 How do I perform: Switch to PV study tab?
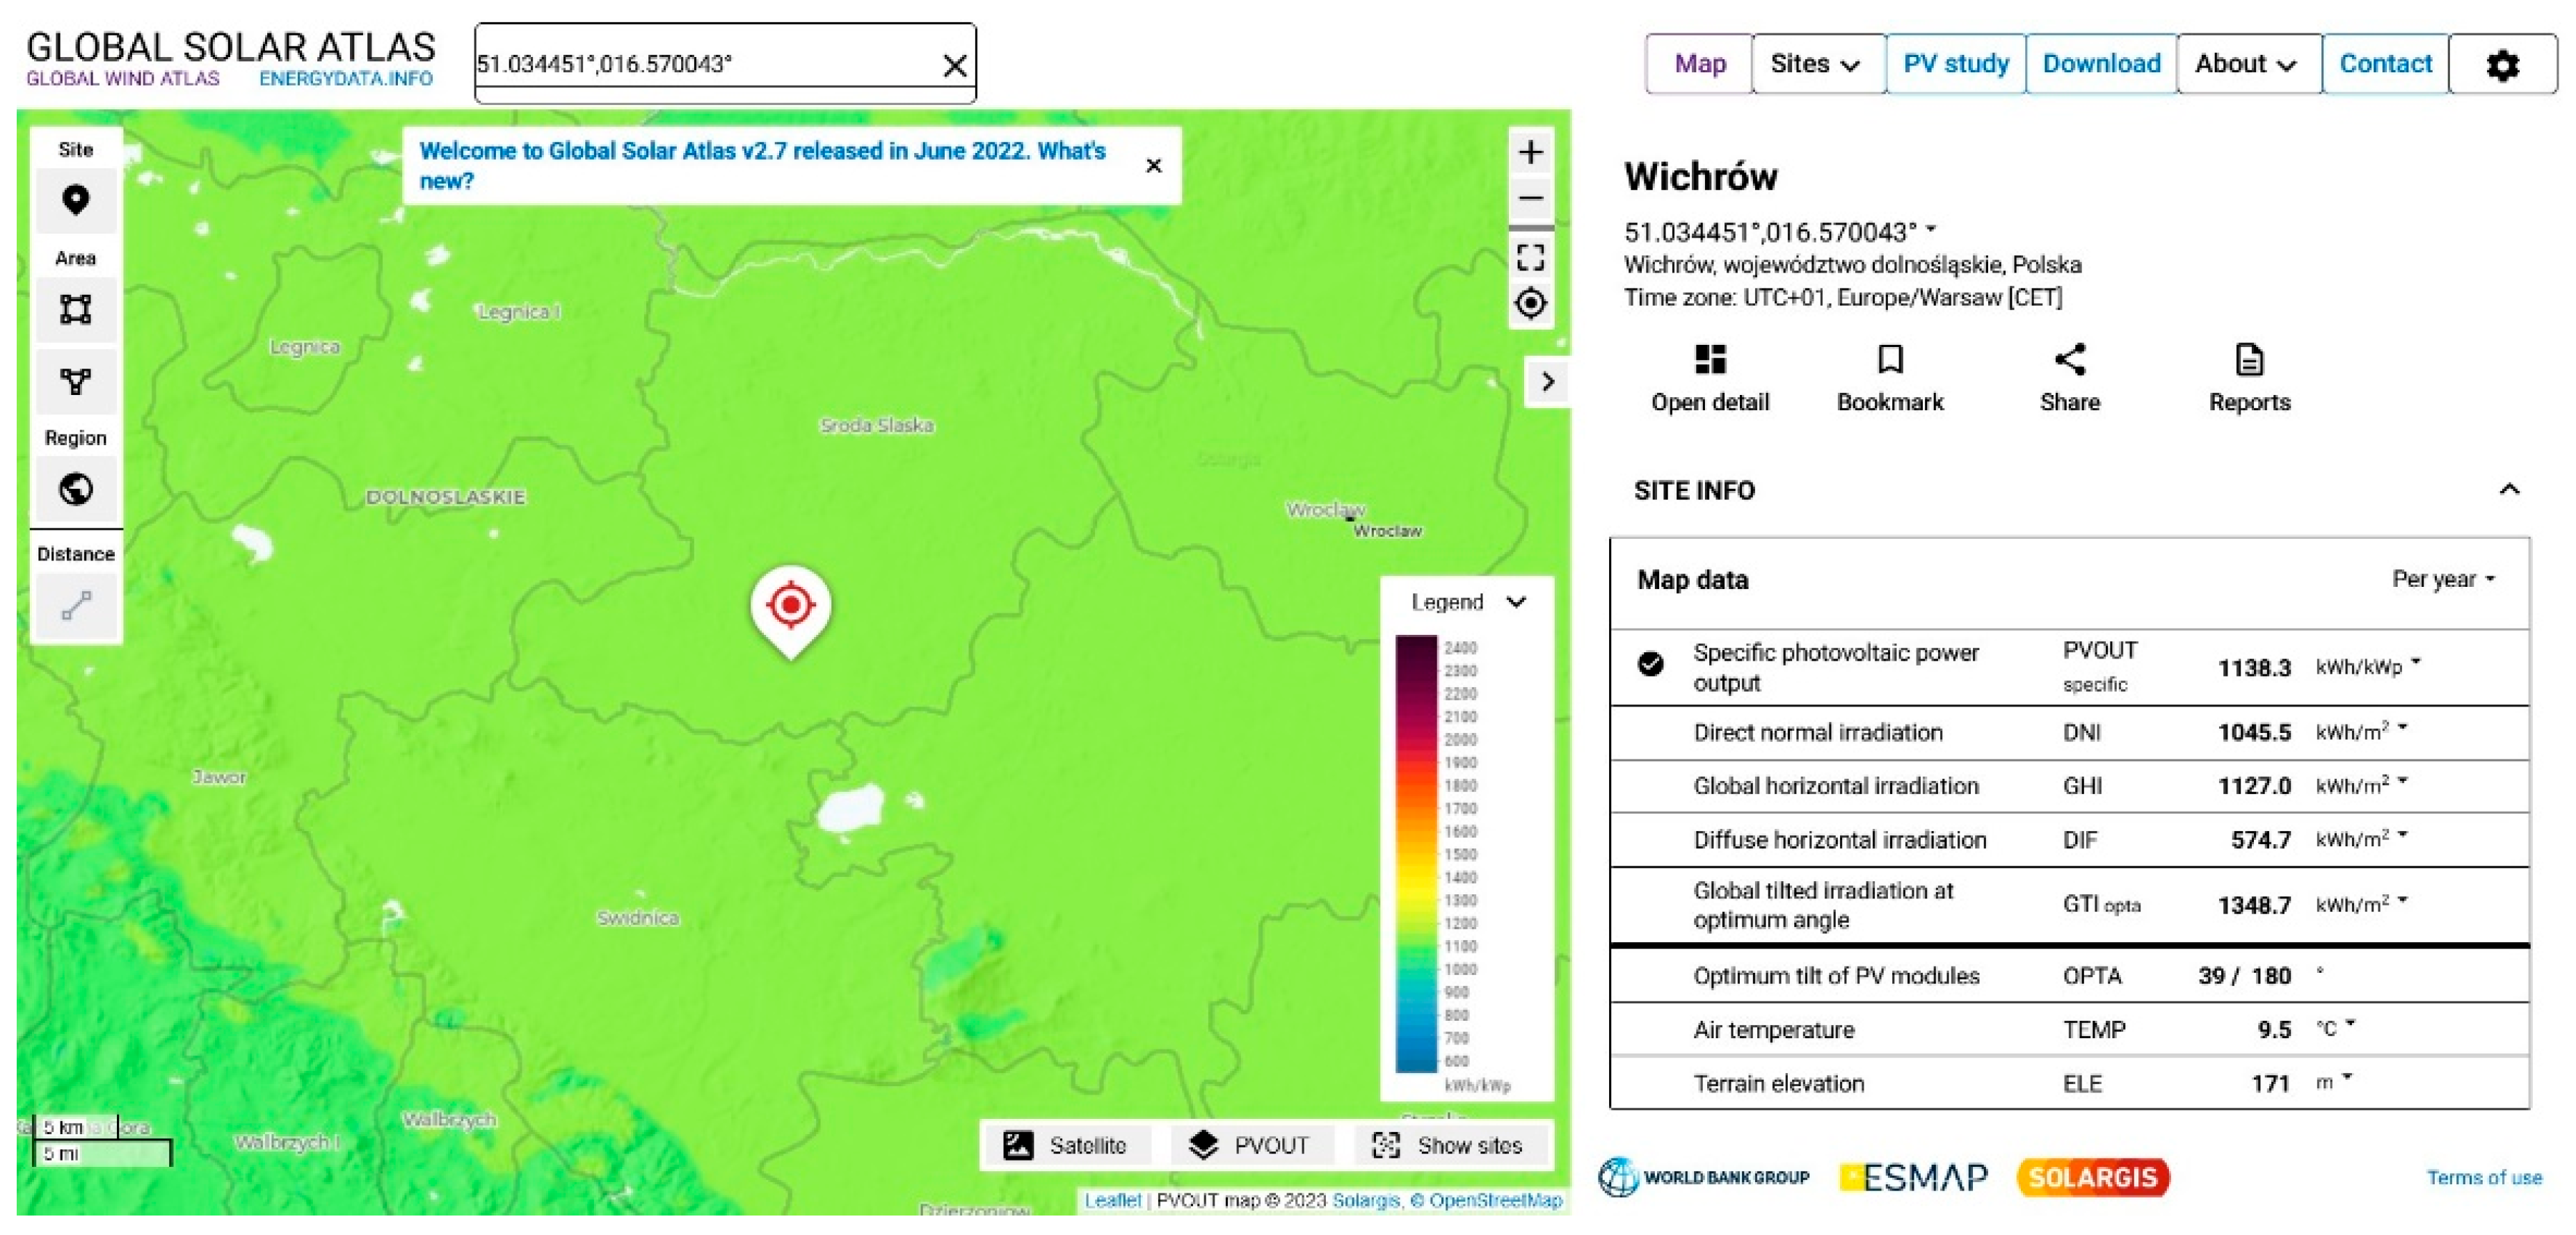coord(1955,64)
